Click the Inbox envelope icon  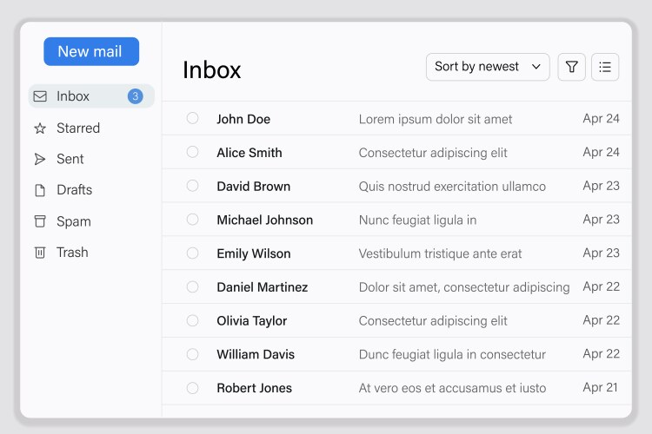click(x=40, y=96)
